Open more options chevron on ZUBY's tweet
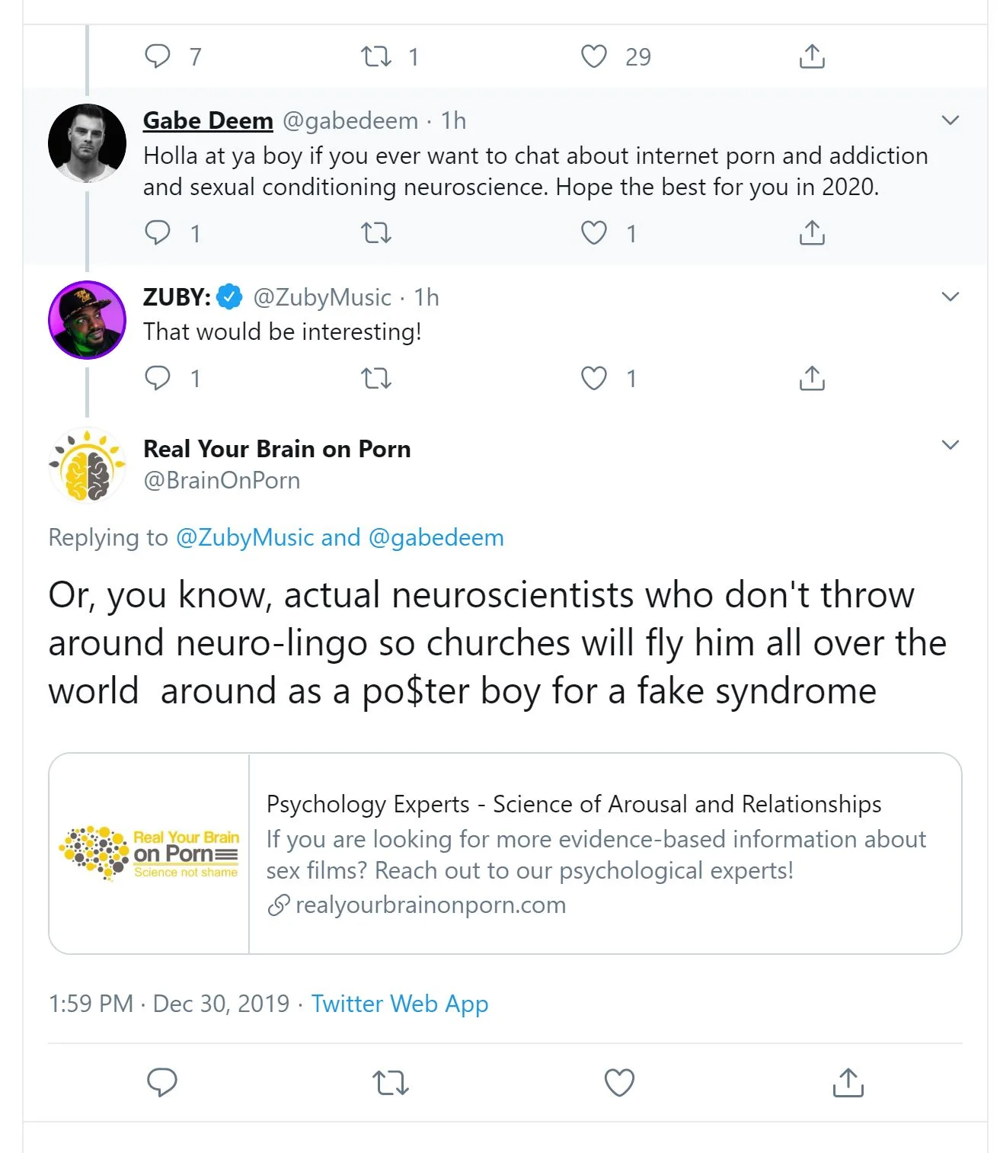 tap(950, 296)
